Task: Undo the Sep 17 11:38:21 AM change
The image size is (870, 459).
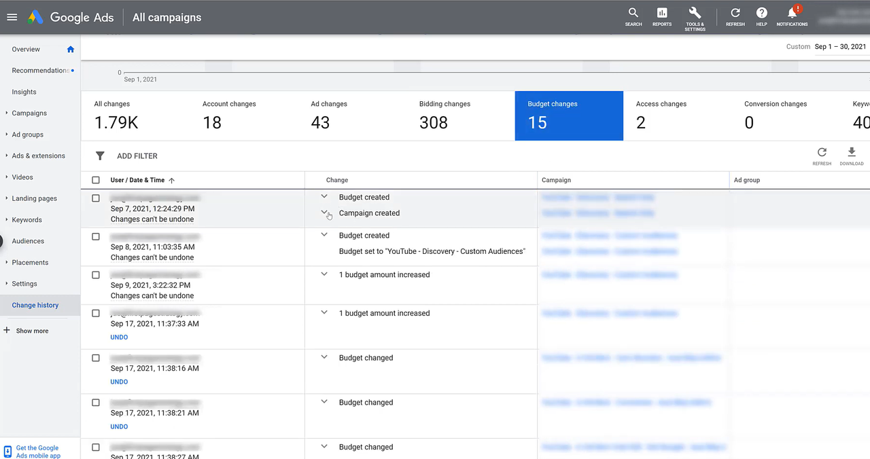Action: coord(119,426)
